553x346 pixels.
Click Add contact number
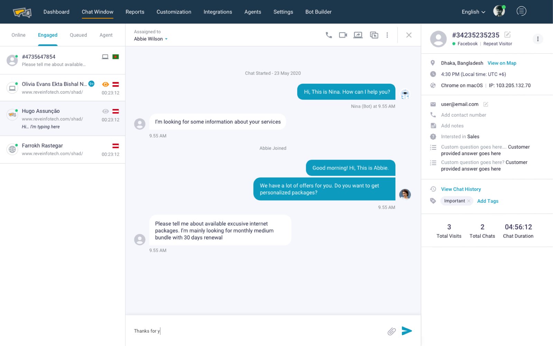coord(463,115)
